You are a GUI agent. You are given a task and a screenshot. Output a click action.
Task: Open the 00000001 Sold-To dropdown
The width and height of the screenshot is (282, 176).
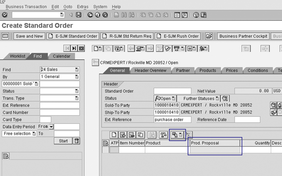point(36,84)
